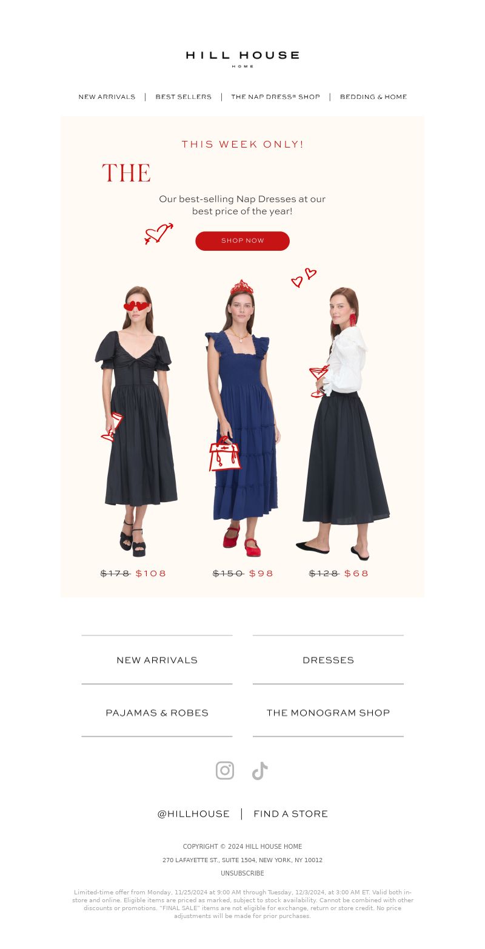Click the red Shop Now button
The width and height of the screenshot is (485, 949).
coord(242,241)
